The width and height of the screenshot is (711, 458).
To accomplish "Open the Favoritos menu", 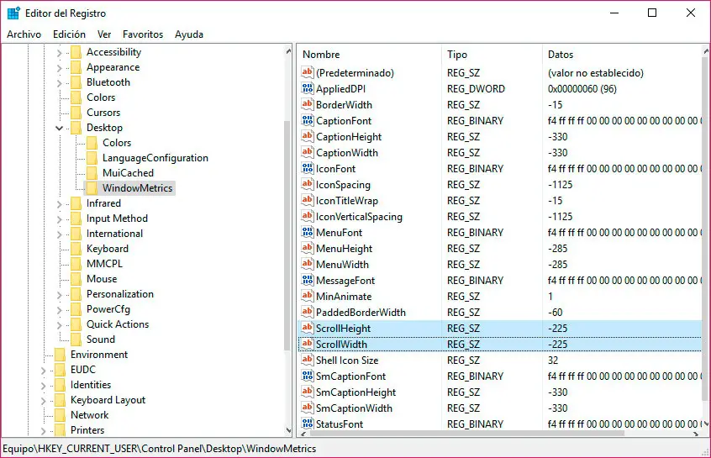I will point(143,34).
